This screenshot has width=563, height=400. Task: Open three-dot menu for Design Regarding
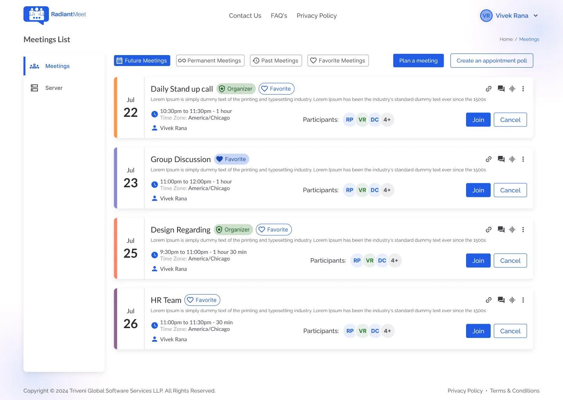[523, 230]
